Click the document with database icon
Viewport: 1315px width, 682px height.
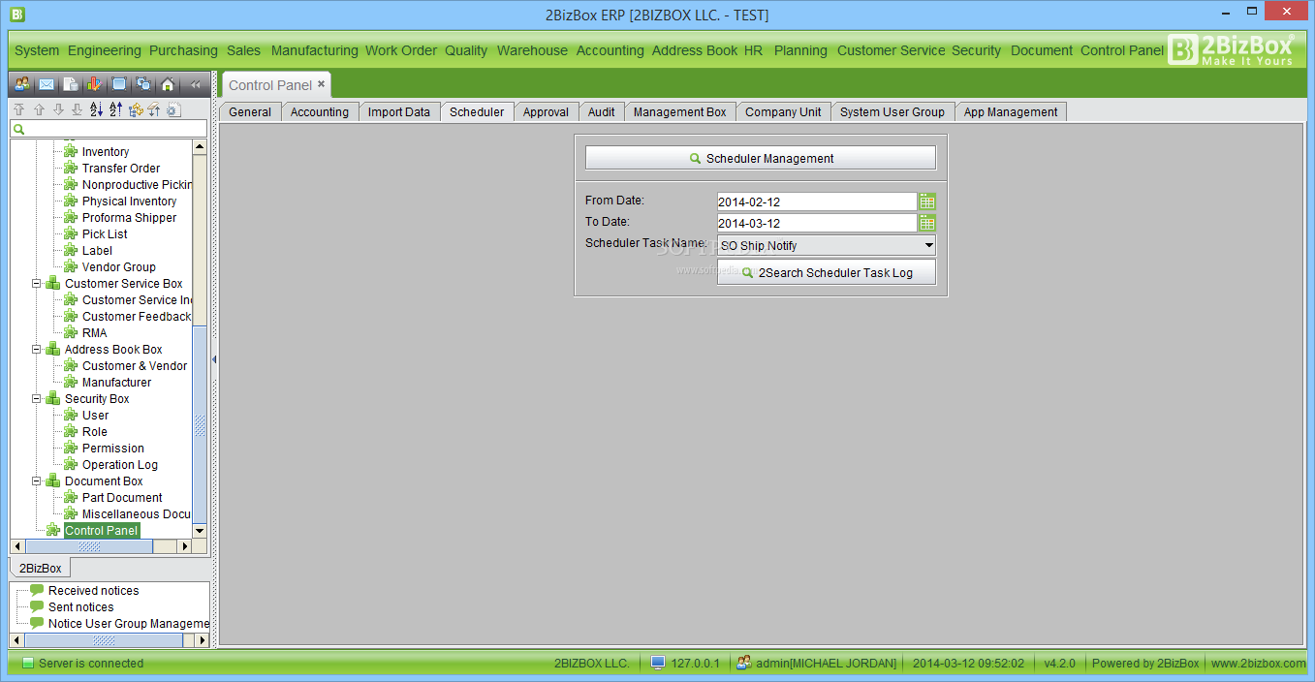[71, 84]
